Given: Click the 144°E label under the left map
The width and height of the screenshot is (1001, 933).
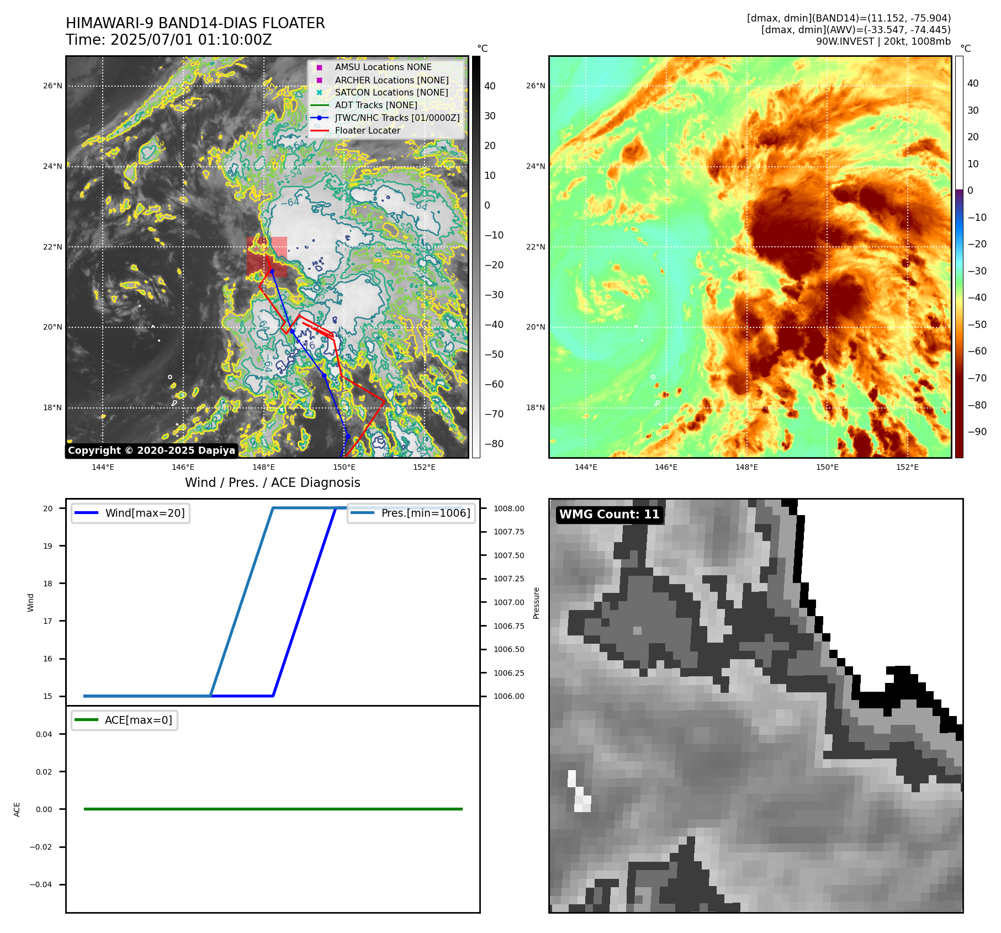Looking at the screenshot, I should click(103, 467).
